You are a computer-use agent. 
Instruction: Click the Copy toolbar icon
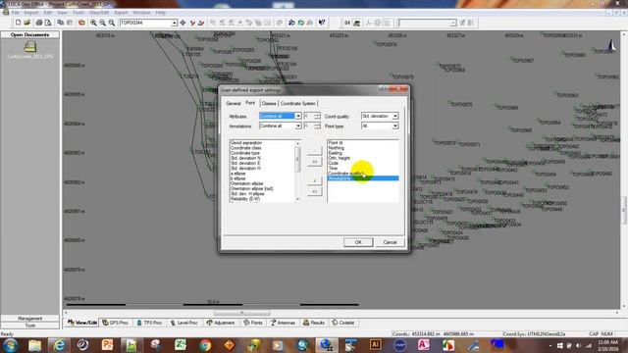point(61,23)
